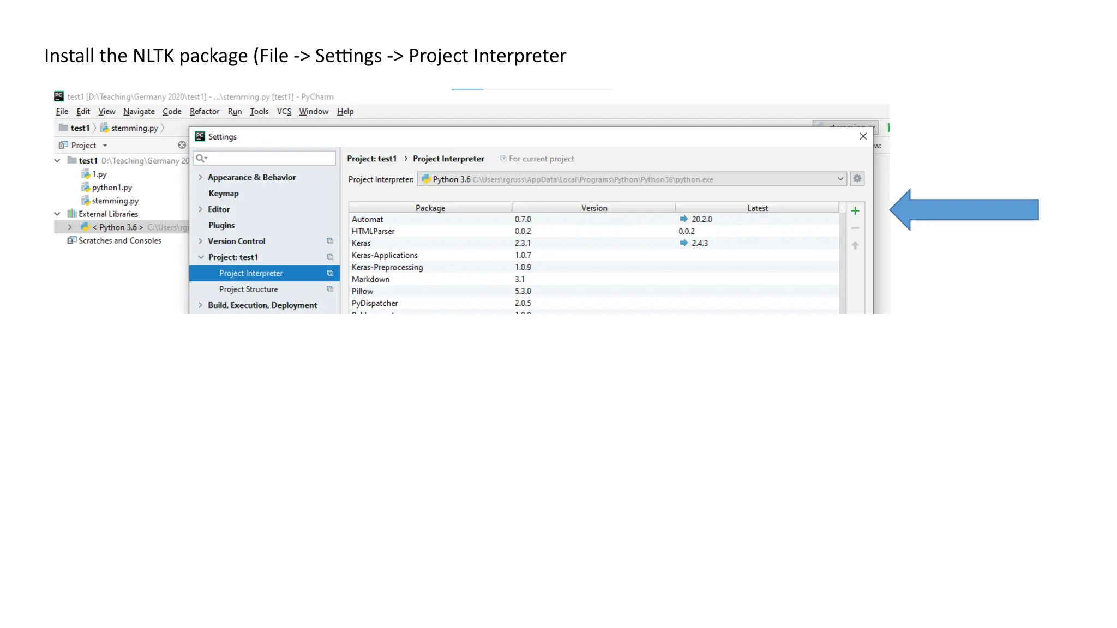Collapse the External Libraries node

(57, 214)
